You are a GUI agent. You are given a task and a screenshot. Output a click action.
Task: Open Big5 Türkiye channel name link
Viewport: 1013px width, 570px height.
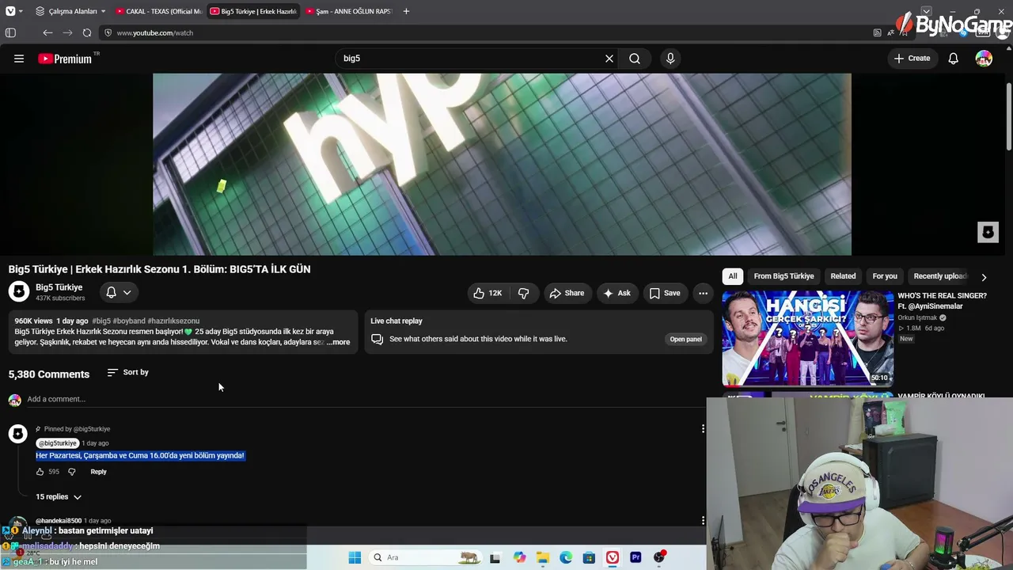pos(59,287)
